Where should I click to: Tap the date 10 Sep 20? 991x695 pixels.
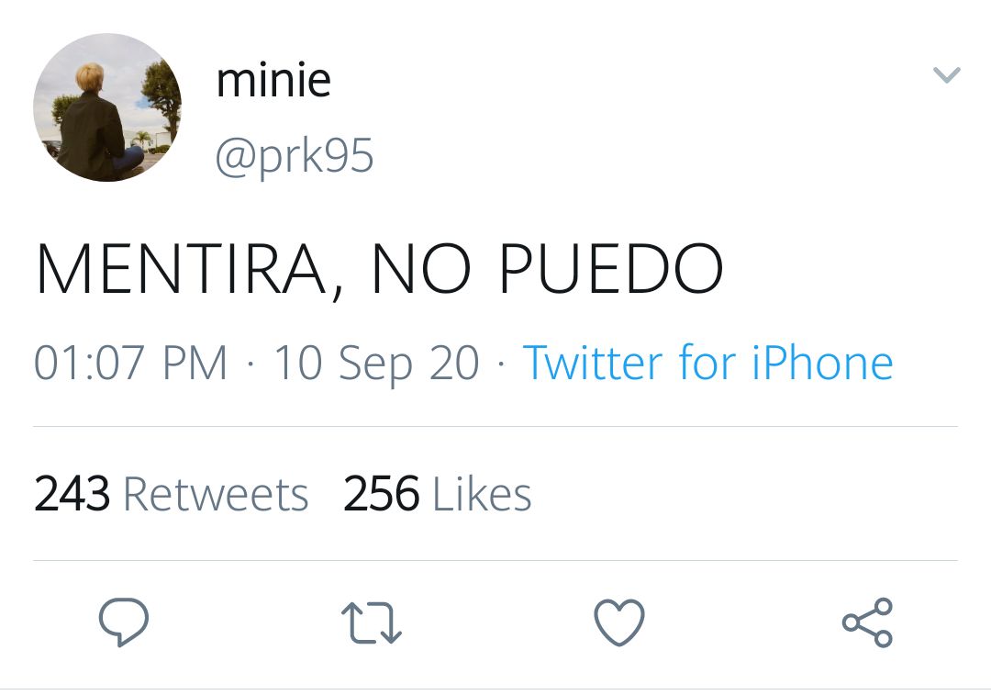click(377, 364)
